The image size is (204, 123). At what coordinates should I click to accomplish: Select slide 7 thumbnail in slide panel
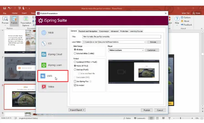click(x=20, y=69)
